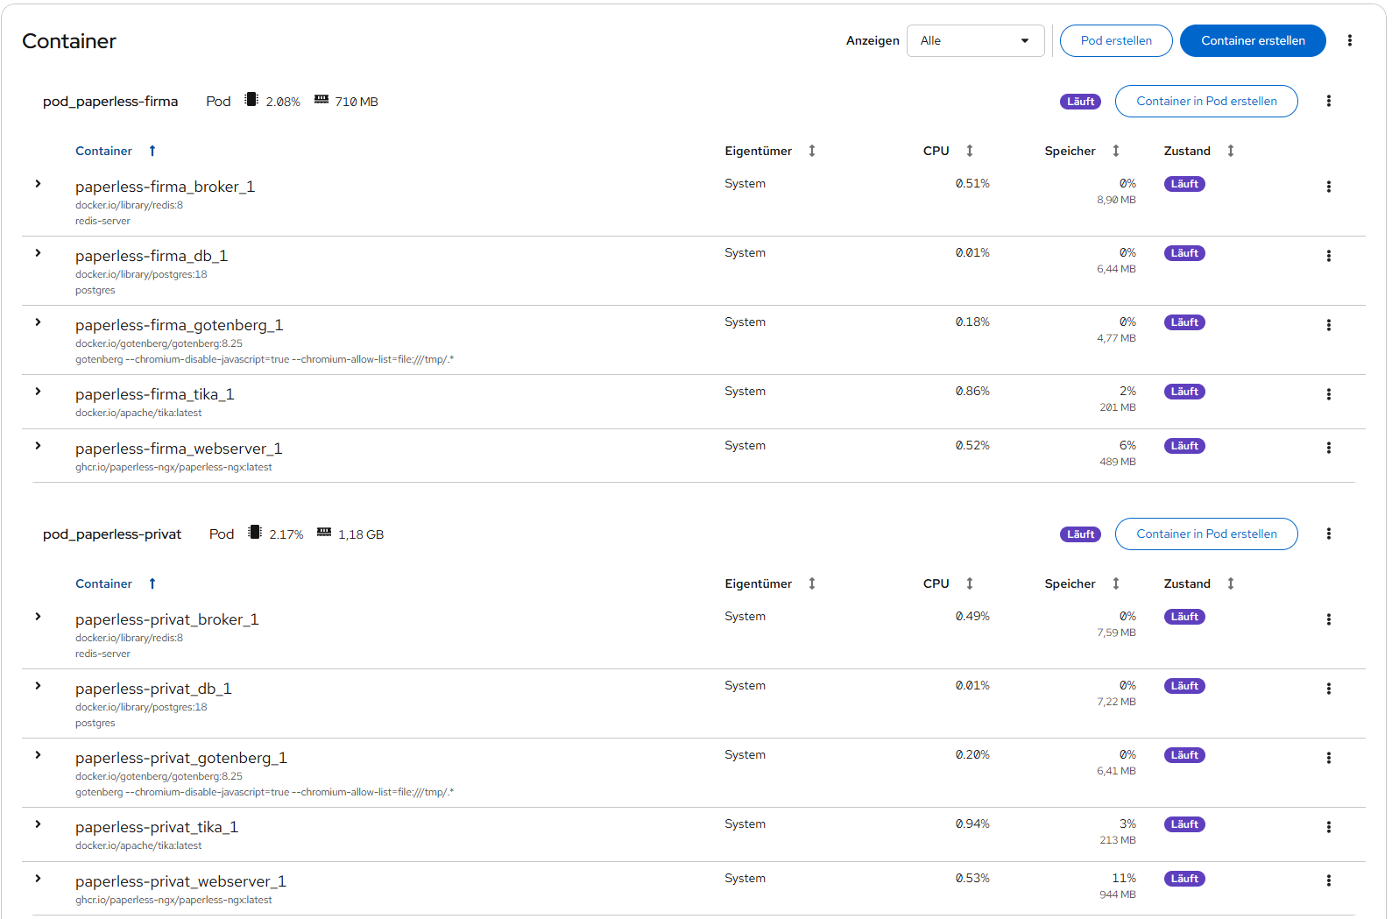Viewport: 1392px width, 919px height.
Task: Expand paperless-firma_db_1 container row
Action: pyautogui.click(x=38, y=253)
